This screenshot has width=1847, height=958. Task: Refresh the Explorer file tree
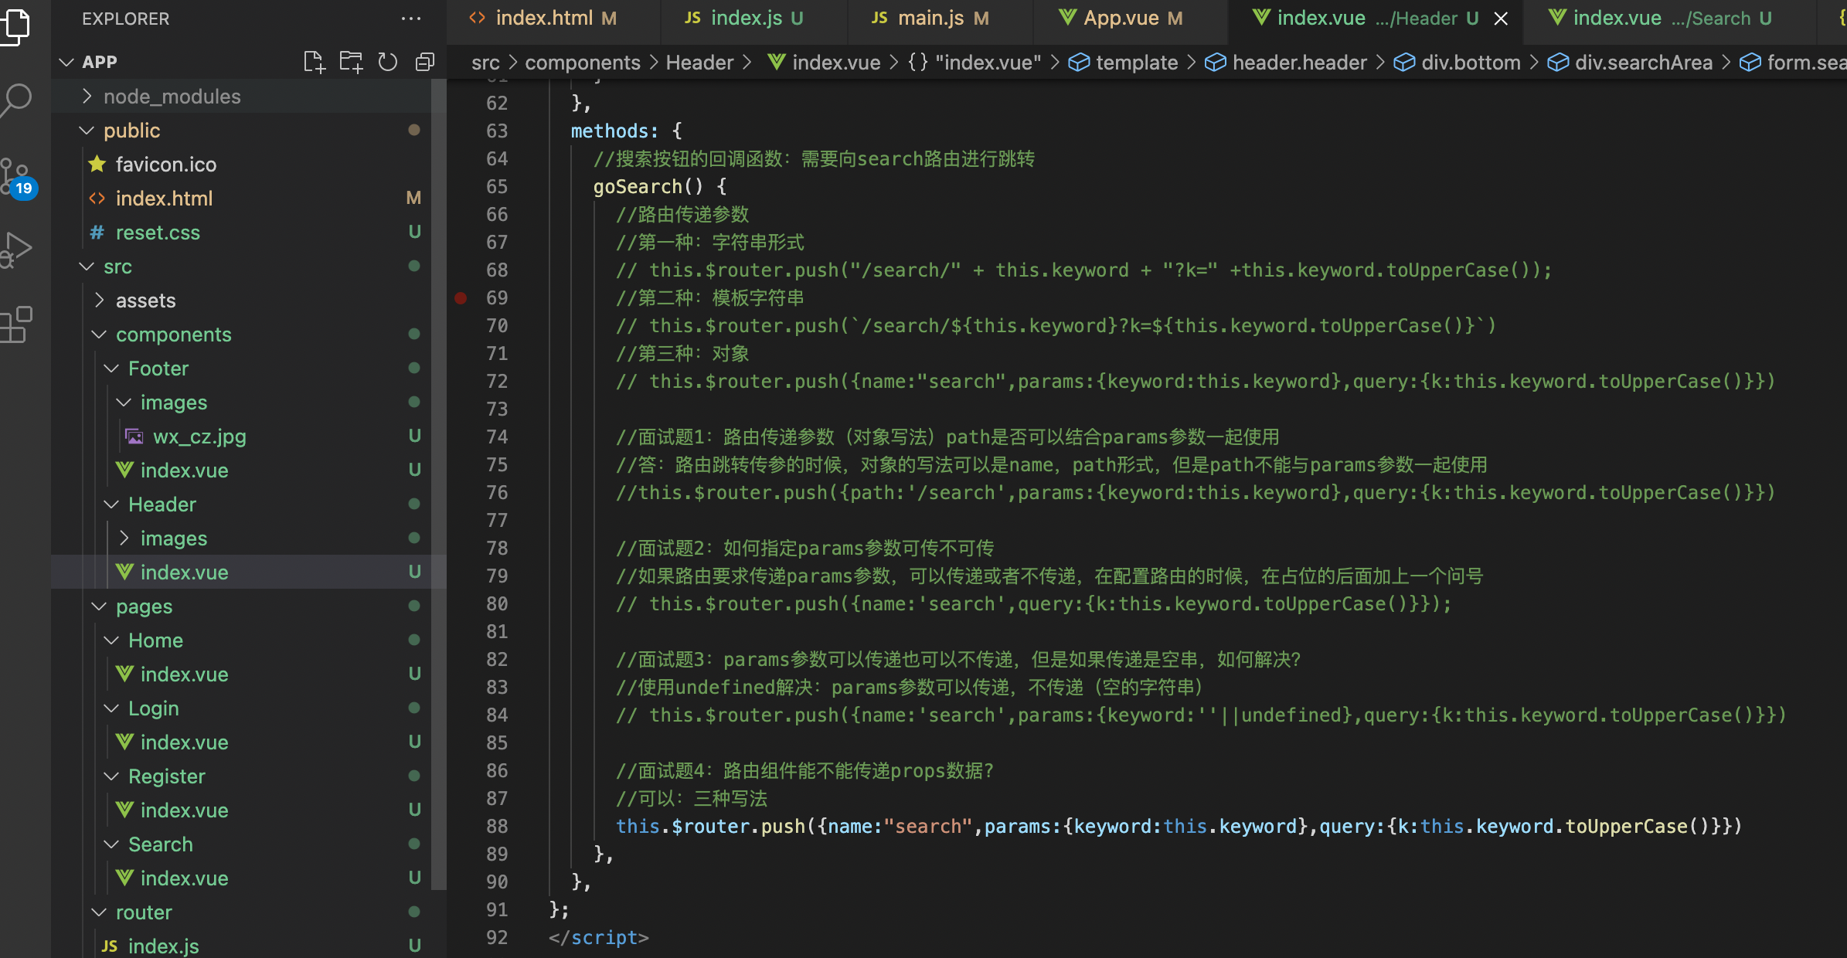[x=388, y=62]
